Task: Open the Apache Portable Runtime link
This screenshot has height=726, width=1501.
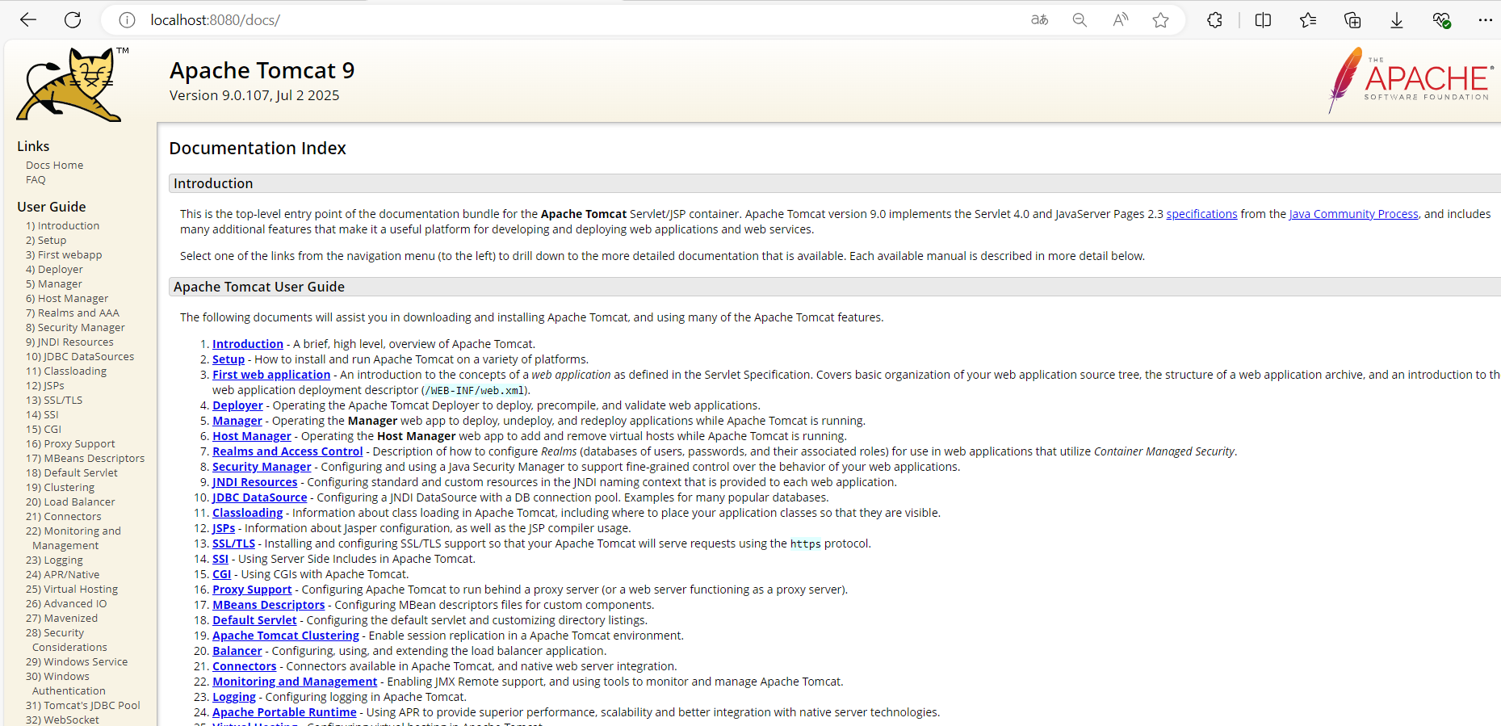Action: [x=284, y=712]
